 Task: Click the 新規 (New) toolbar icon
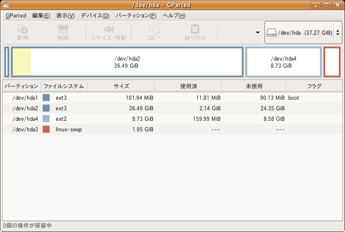point(23,33)
